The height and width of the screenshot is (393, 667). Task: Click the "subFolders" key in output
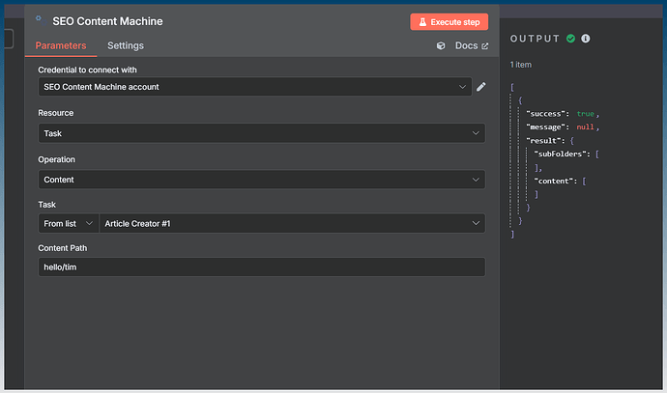tap(562, 154)
